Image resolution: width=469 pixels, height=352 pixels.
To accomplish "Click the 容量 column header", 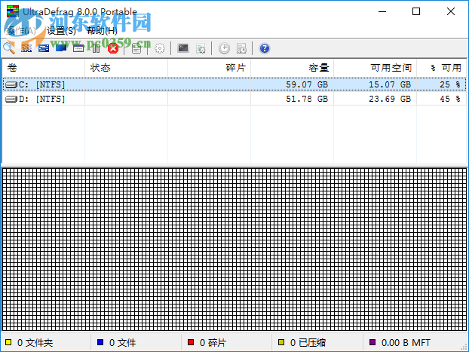I will [292, 68].
